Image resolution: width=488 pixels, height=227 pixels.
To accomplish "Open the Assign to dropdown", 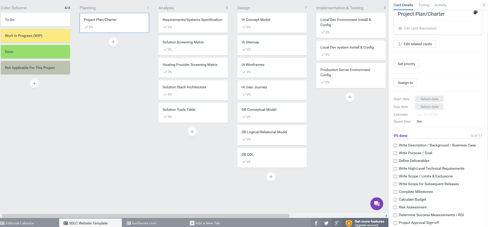I will coord(405,83).
